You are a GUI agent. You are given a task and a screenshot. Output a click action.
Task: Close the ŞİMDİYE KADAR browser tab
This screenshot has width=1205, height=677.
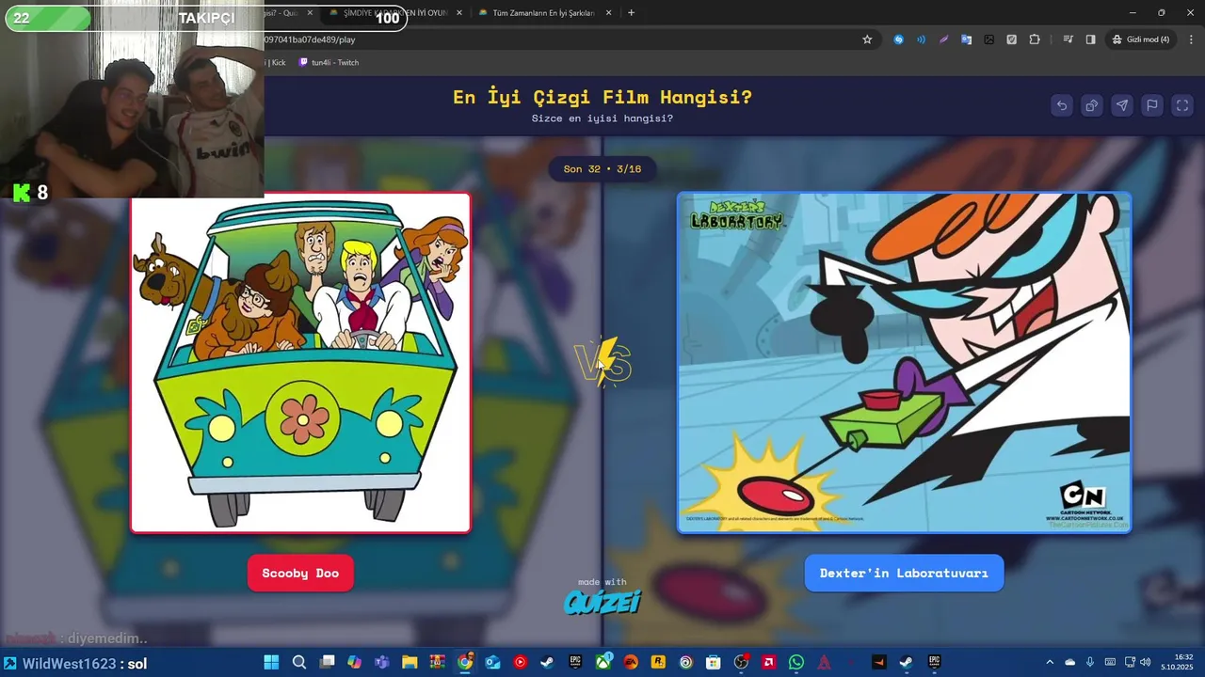click(459, 13)
